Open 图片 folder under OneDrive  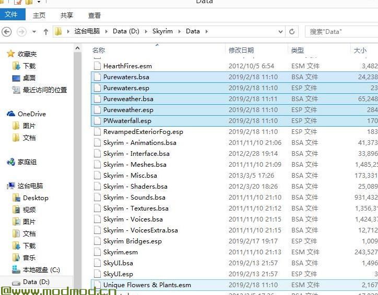[29, 126]
